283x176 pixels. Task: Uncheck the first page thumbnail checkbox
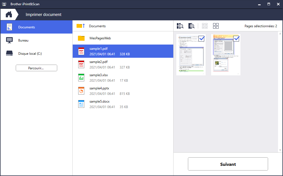(x=201, y=38)
